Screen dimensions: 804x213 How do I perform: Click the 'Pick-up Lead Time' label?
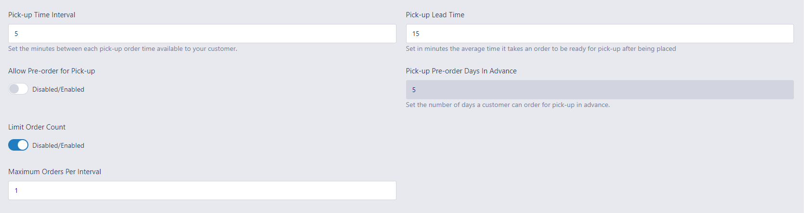(435, 15)
